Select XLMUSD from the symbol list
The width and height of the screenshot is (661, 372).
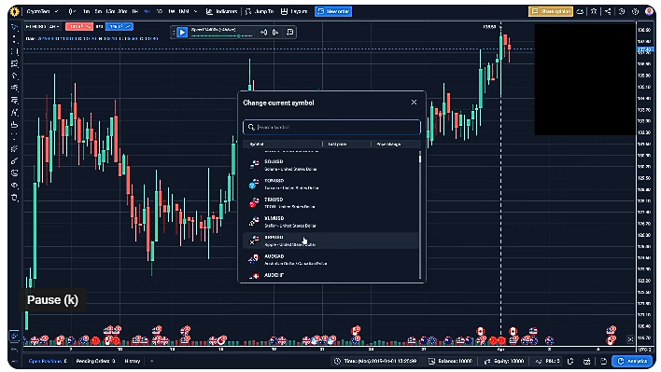330,222
